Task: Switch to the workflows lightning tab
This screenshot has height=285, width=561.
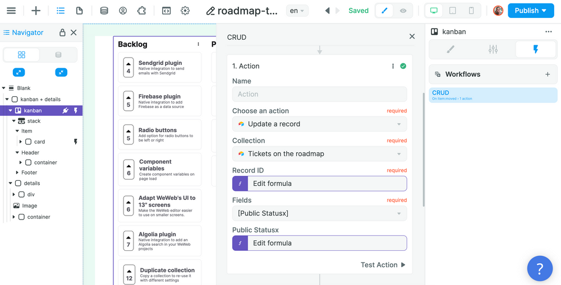Action: click(x=535, y=49)
